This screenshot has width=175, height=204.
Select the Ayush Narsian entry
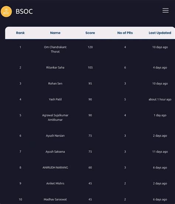[55, 136]
